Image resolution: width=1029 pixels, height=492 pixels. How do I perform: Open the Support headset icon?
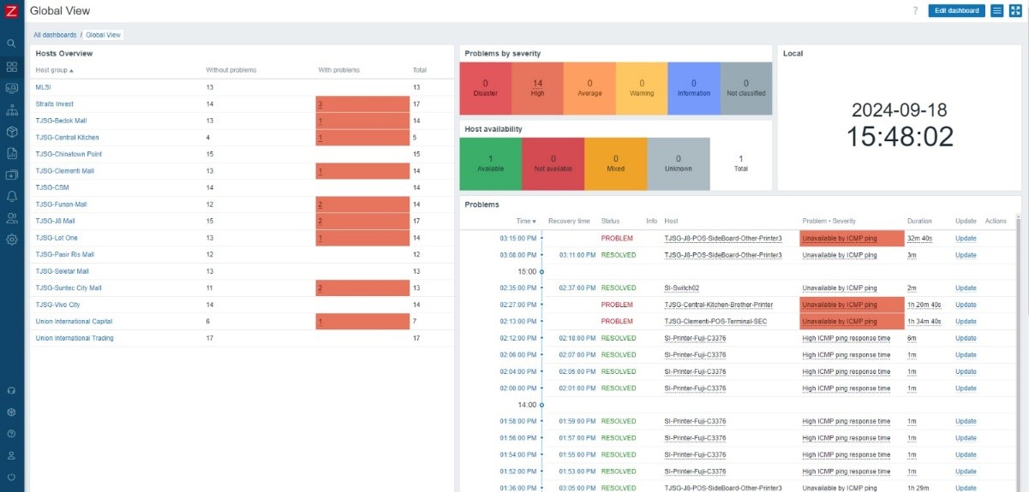coord(12,390)
